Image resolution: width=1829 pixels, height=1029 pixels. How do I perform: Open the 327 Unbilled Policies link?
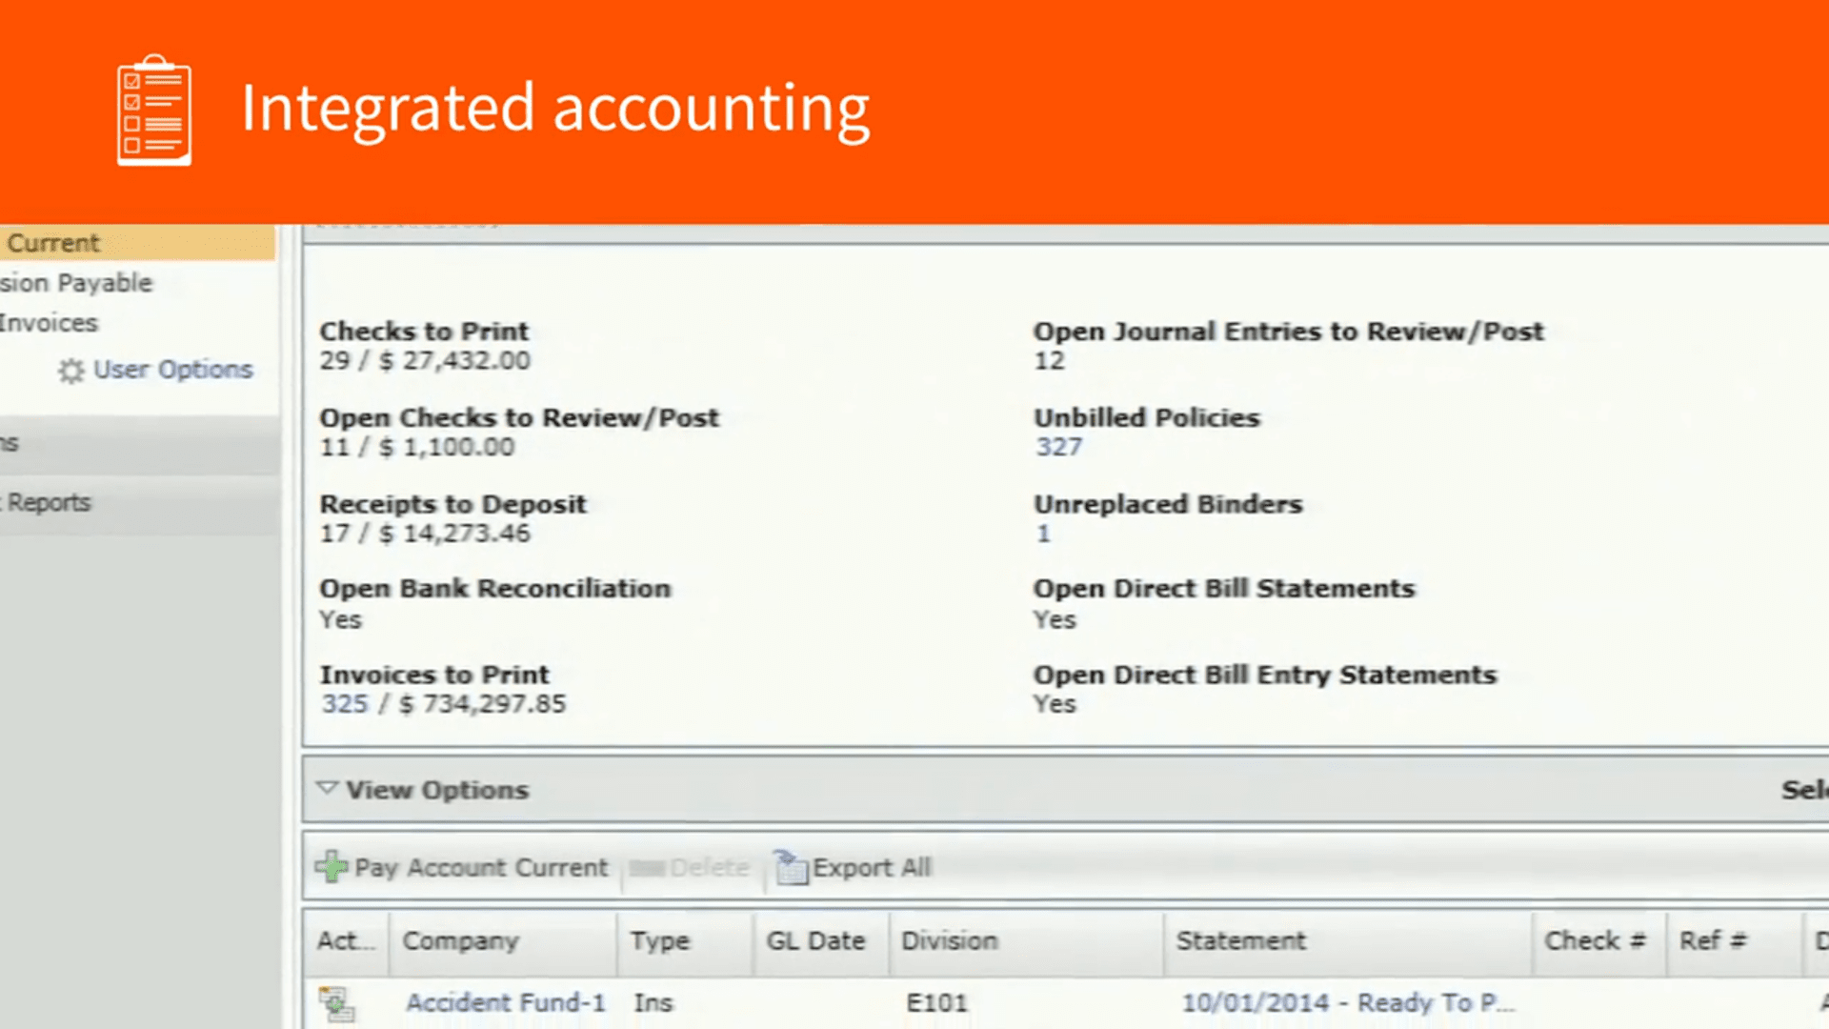tap(1058, 447)
